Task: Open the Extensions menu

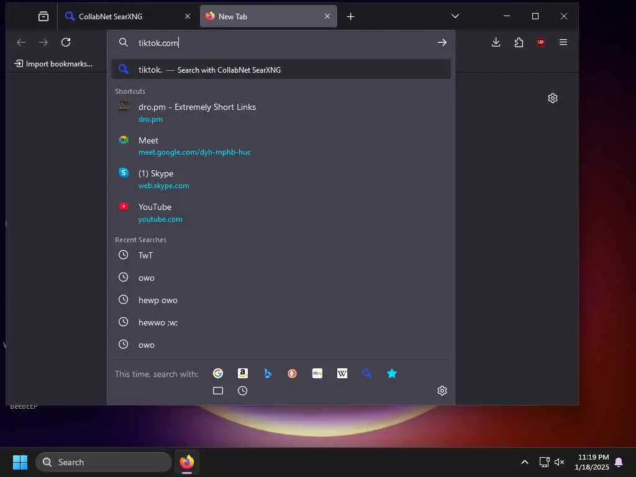Action: pyautogui.click(x=519, y=42)
